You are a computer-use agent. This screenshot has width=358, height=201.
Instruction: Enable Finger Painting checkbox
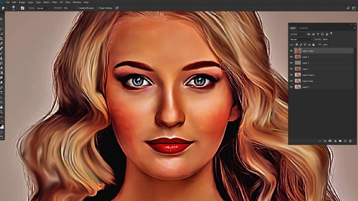[x=97, y=8]
